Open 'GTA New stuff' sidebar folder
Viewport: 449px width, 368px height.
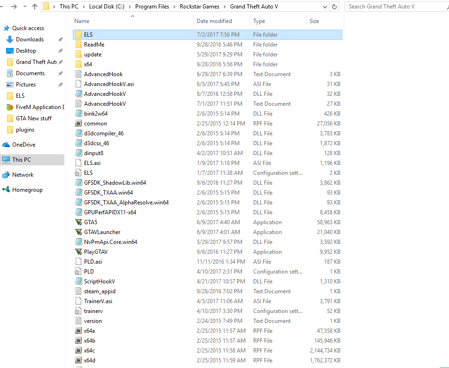(x=33, y=118)
